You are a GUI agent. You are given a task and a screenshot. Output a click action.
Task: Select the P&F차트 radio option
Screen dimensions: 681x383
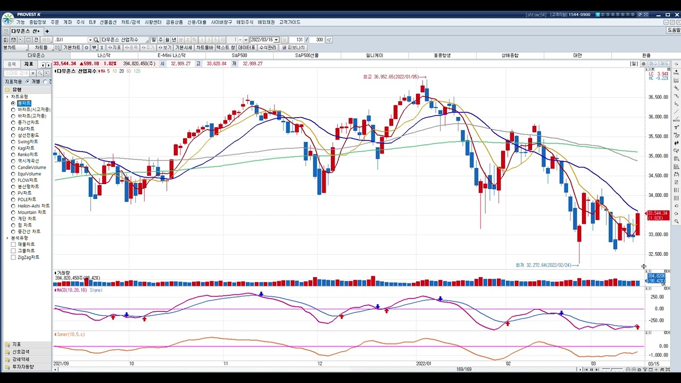click(13, 129)
